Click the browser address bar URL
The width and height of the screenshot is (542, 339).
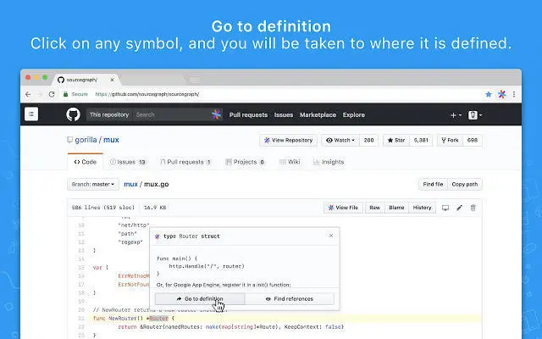point(147,94)
